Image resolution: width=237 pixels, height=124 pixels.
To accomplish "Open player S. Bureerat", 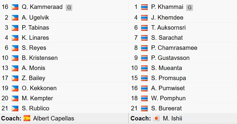I will [x=167, y=108].
